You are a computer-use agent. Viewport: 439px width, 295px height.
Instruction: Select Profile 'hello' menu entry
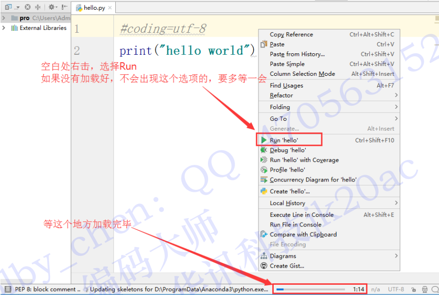pyautogui.click(x=329, y=170)
